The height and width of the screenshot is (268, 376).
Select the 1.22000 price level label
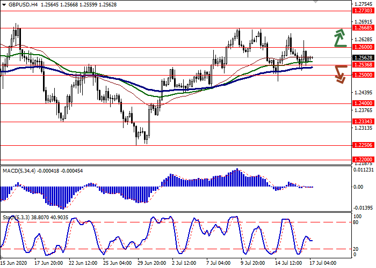(364, 160)
